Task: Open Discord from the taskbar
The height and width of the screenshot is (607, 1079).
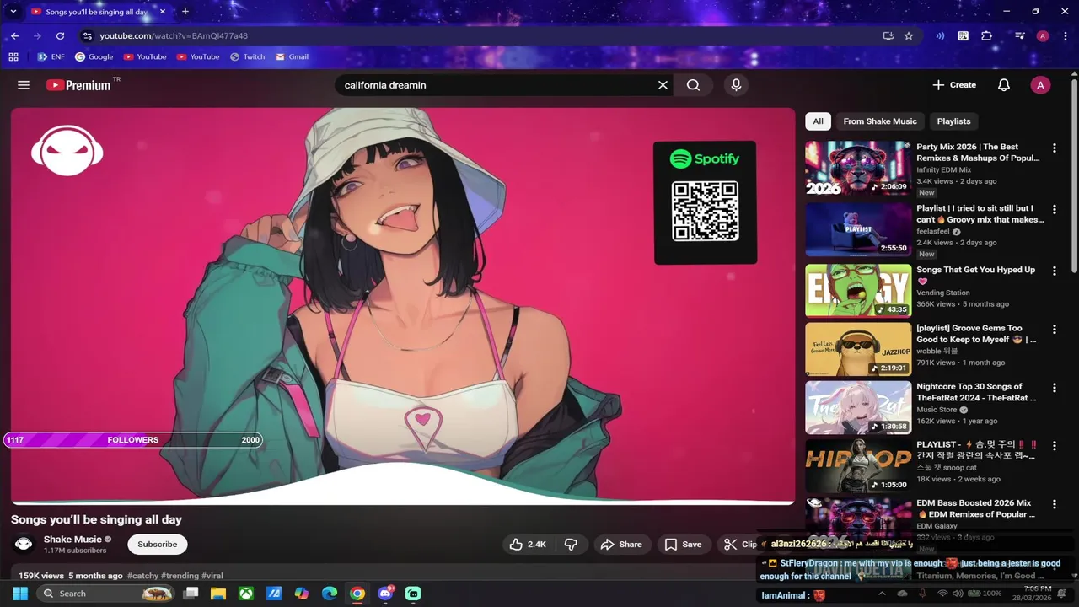Action: tap(386, 594)
